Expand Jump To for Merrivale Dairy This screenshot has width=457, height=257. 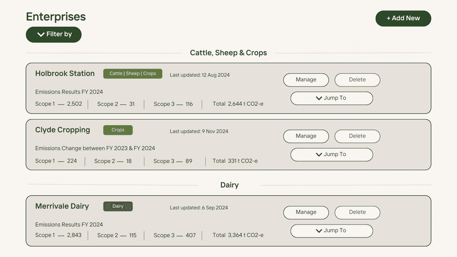click(331, 231)
